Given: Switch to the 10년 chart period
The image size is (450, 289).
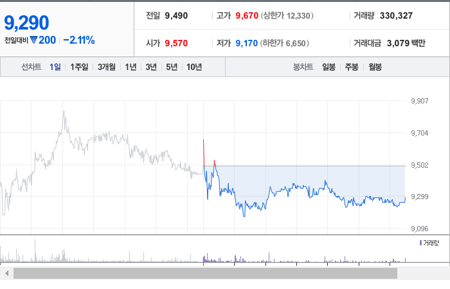Looking at the screenshot, I should [194, 67].
